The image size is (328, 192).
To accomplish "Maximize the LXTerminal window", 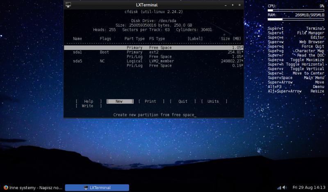I will pyautogui.click(x=232, y=5).
